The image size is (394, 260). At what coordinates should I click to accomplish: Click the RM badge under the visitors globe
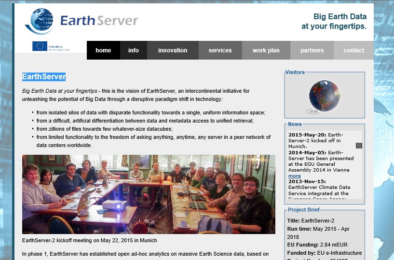(313, 111)
